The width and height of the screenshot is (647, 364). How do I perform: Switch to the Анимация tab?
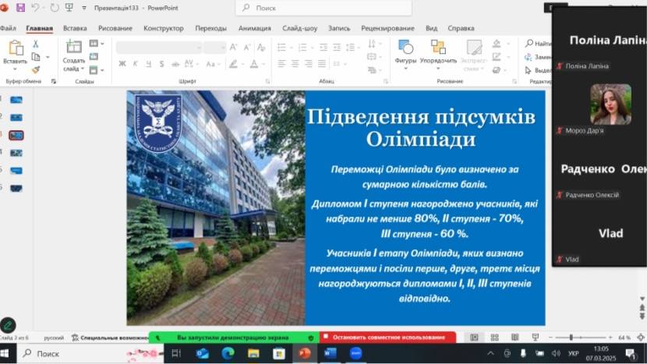(255, 28)
